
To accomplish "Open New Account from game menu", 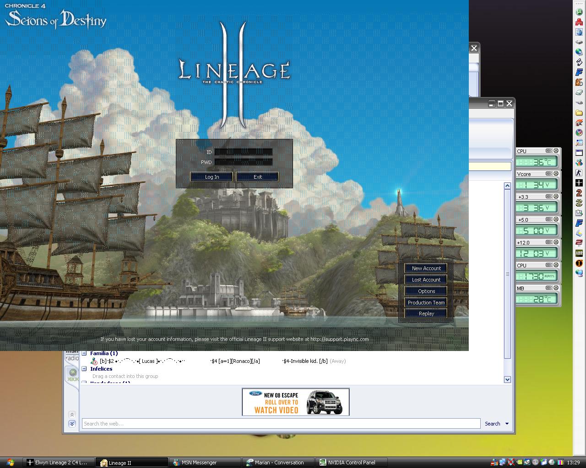I will tap(426, 268).
